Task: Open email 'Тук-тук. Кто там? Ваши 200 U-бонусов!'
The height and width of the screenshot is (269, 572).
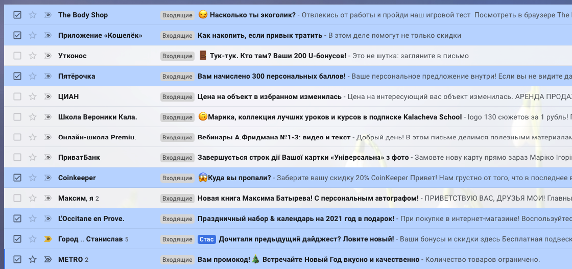Action: coord(278,56)
